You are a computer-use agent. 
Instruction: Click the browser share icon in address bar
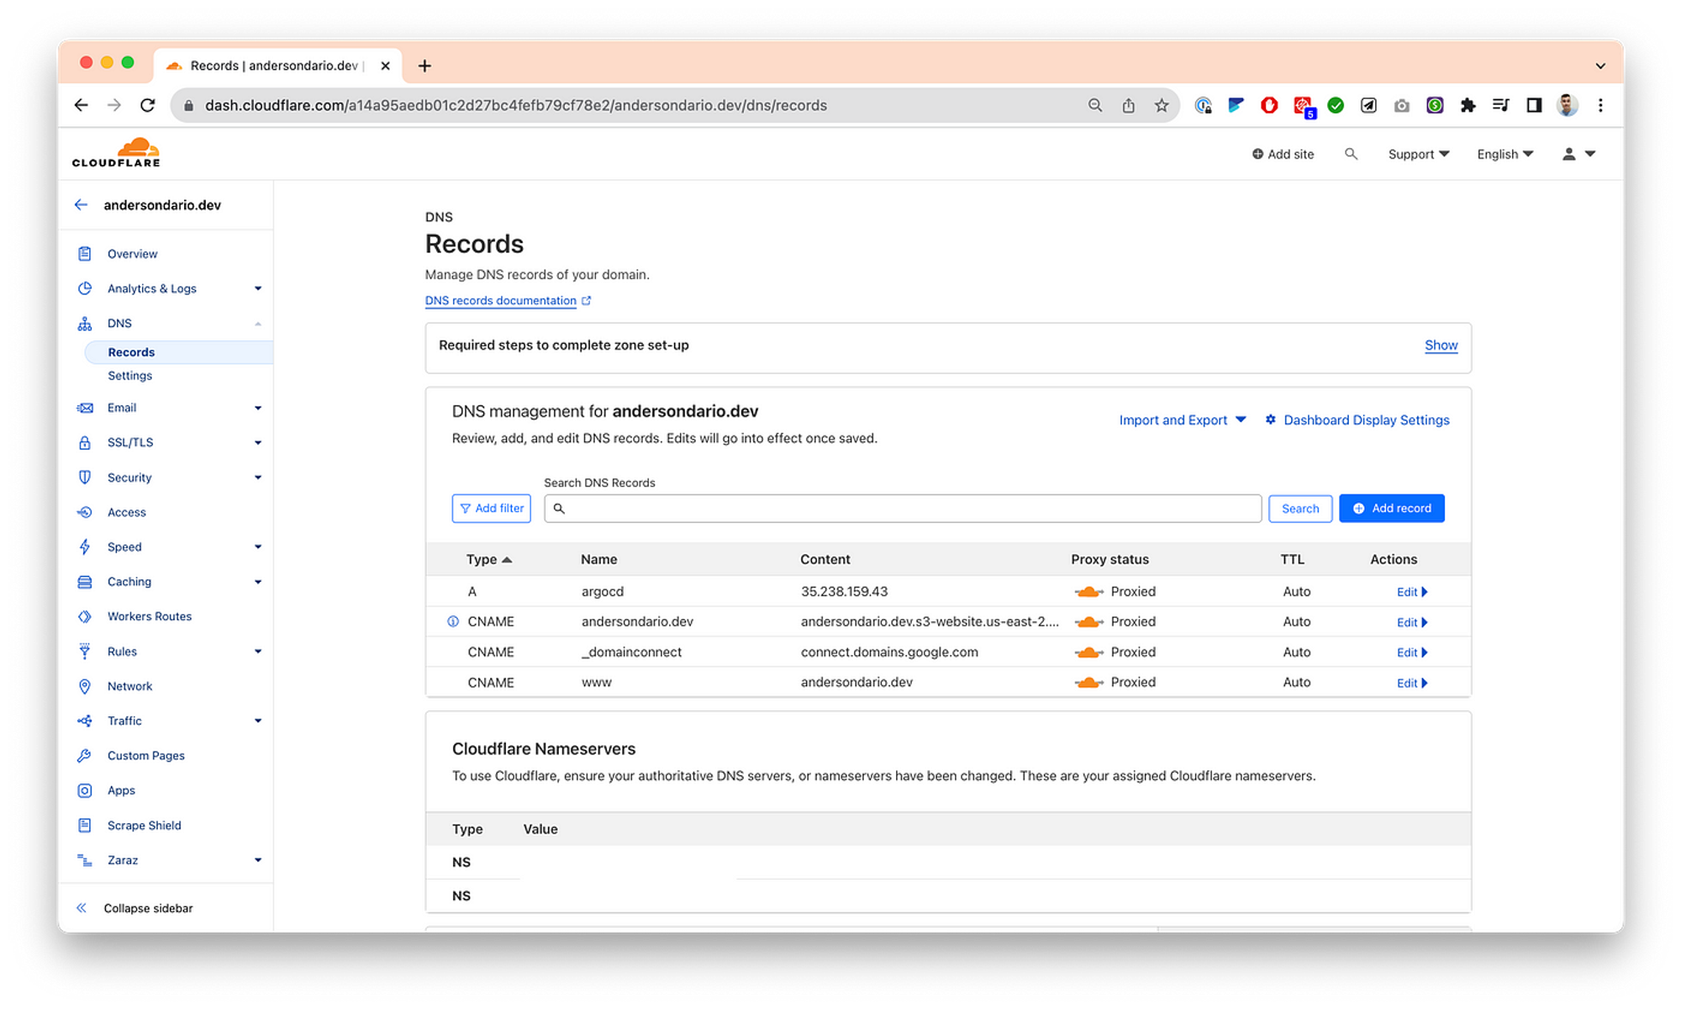click(x=1128, y=105)
